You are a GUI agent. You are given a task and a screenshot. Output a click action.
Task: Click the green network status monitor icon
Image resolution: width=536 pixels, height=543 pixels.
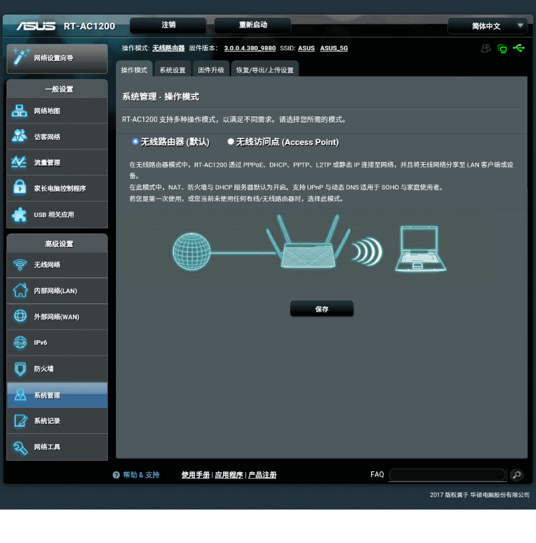pos(502,48)
